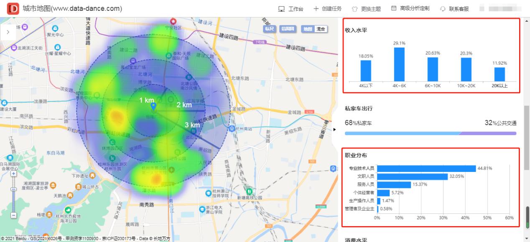Expand the left sidebar arrow panel
This screenshot has width=530, height=242.
coord(8,31)
